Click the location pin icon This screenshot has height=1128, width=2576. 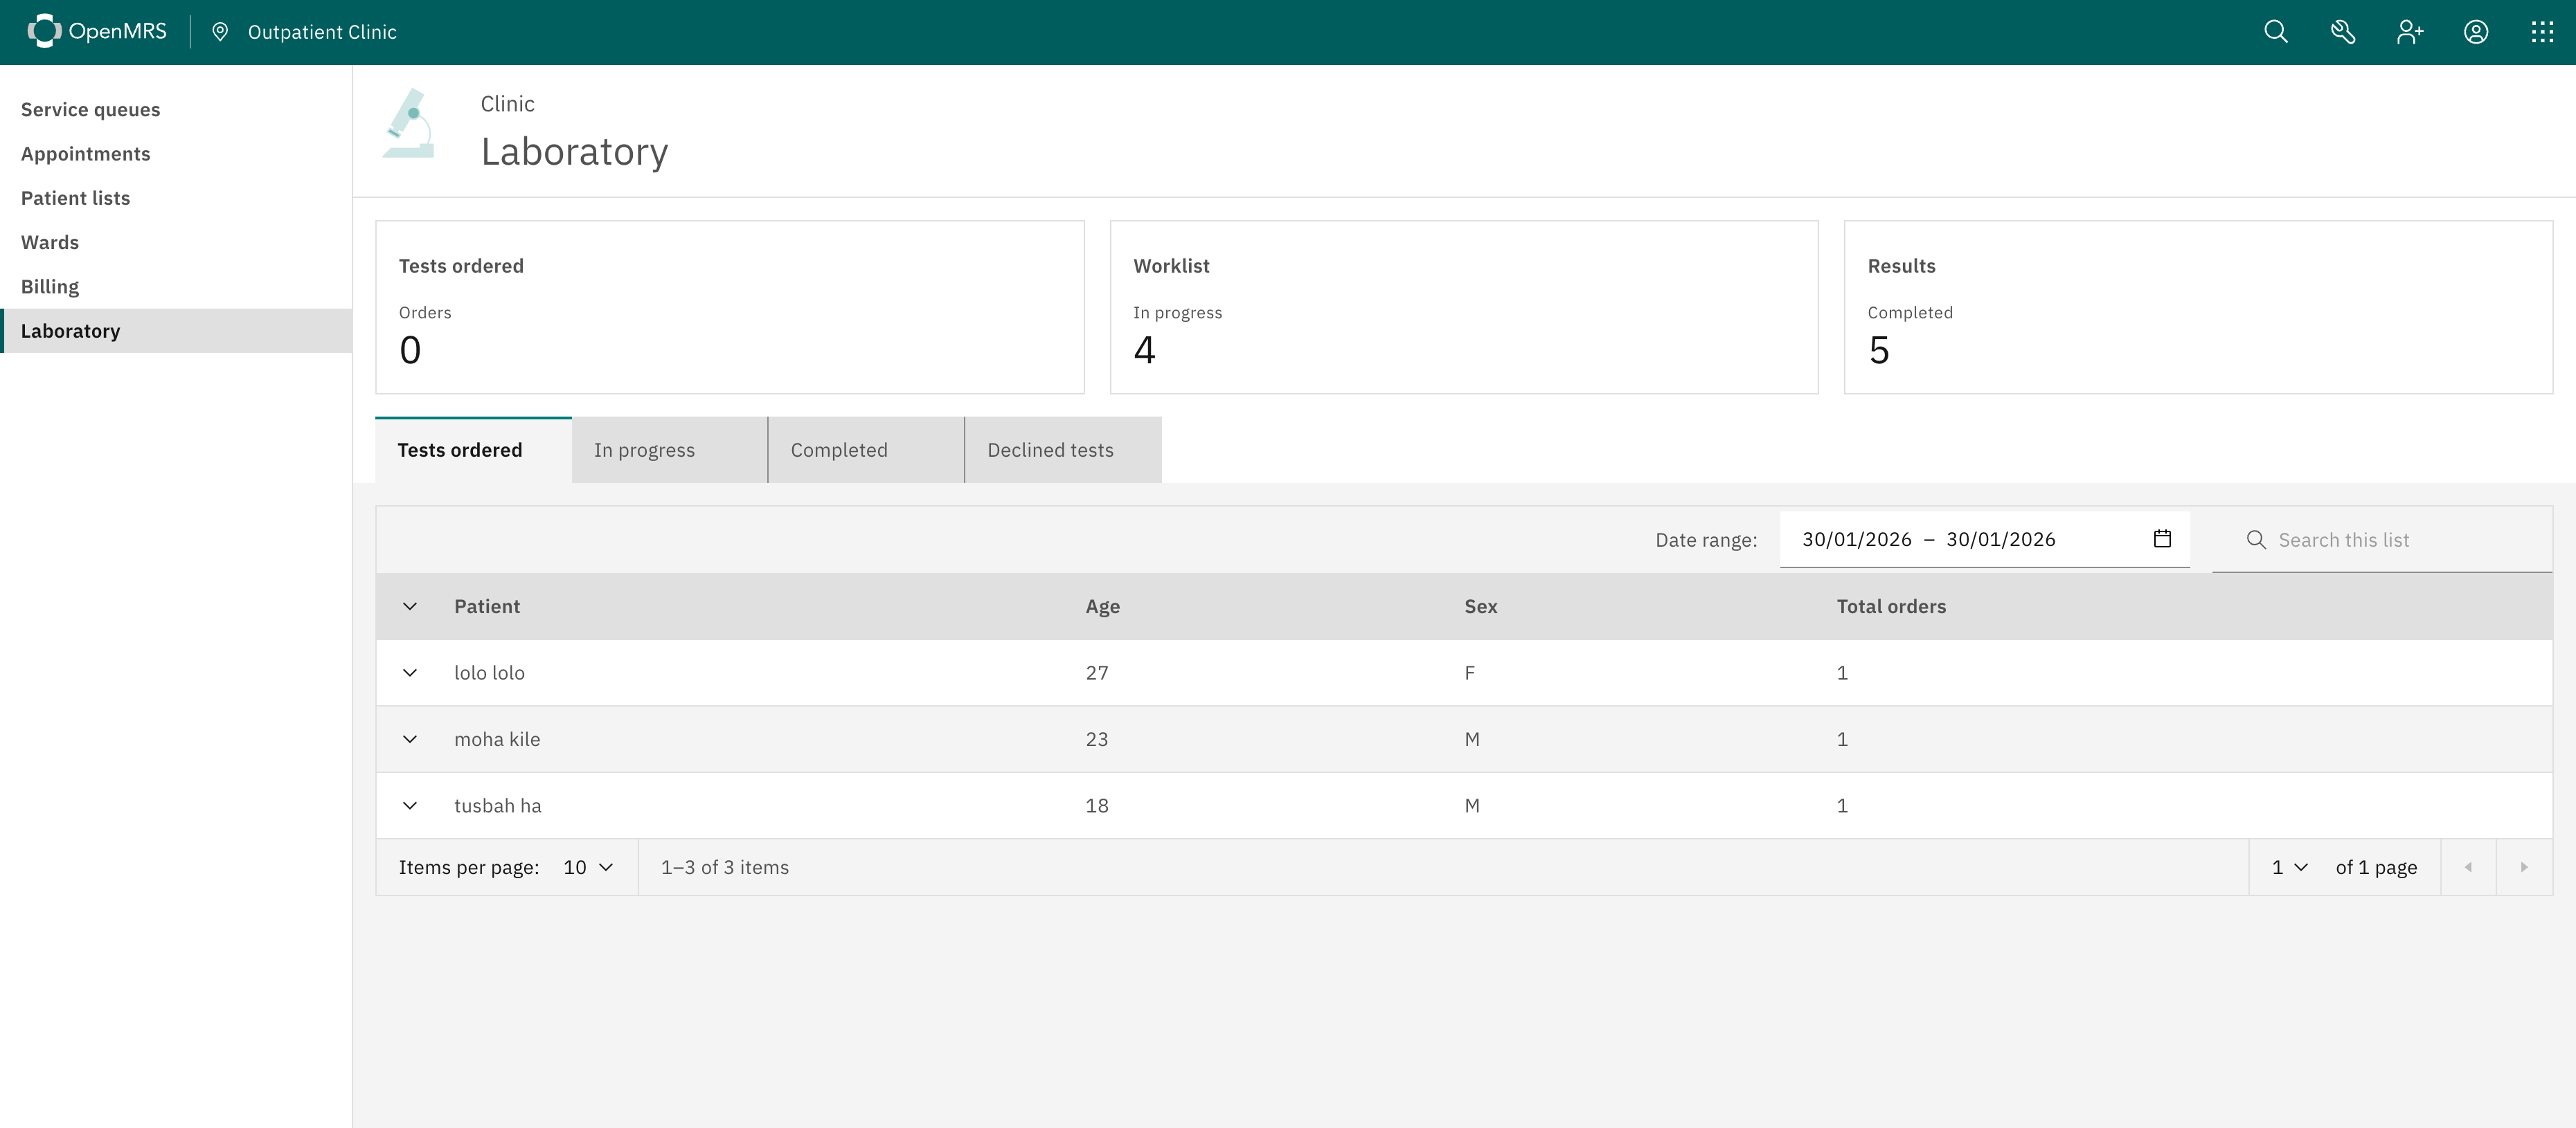point(220,32)
